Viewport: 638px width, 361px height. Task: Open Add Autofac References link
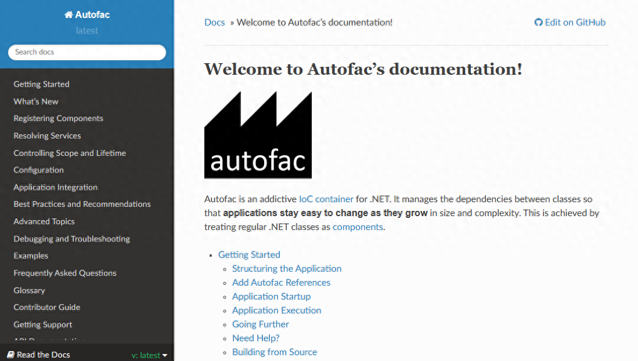[x=281, y=282]
